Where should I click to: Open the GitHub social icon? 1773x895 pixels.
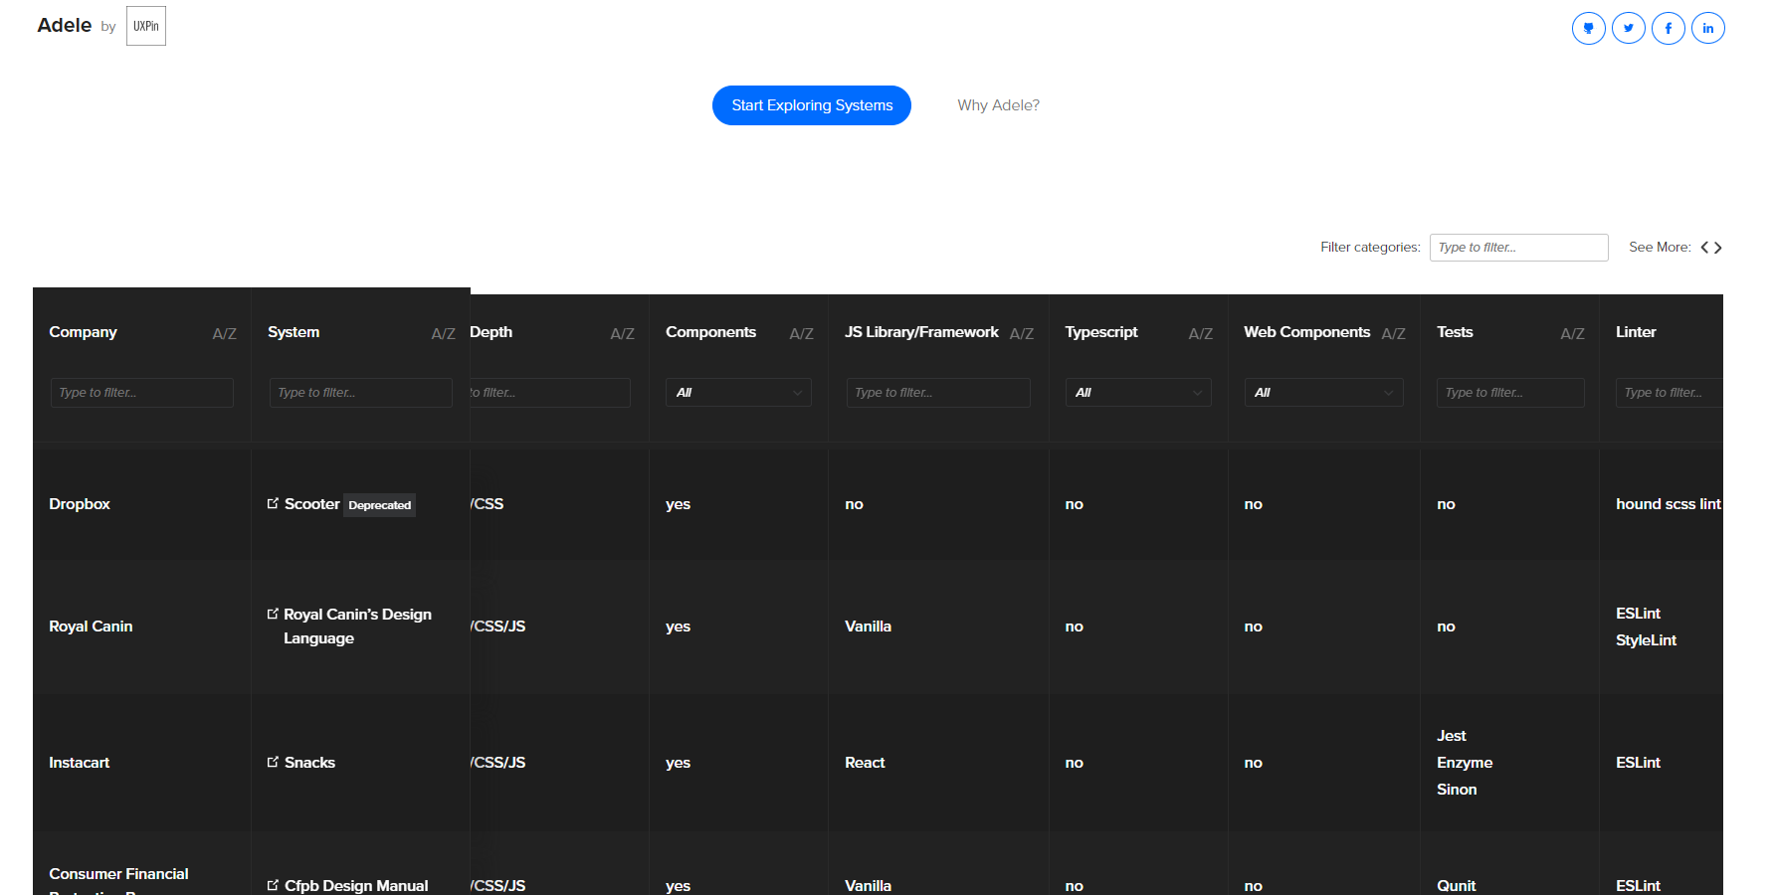coord(1588,28)
